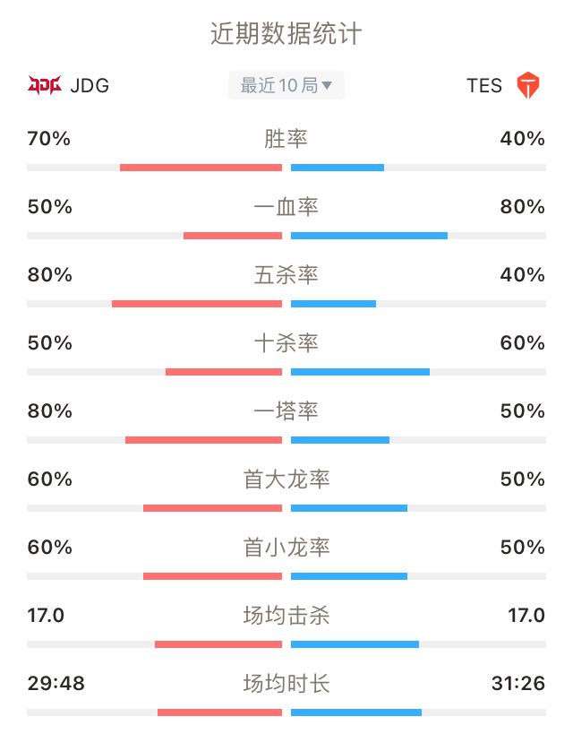Select the 一血率 stat label
This screenshot has height=734, width=573.
[x=286, y=207]
